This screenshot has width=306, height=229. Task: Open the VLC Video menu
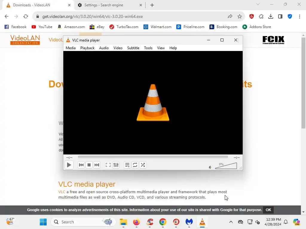point(118,48)
